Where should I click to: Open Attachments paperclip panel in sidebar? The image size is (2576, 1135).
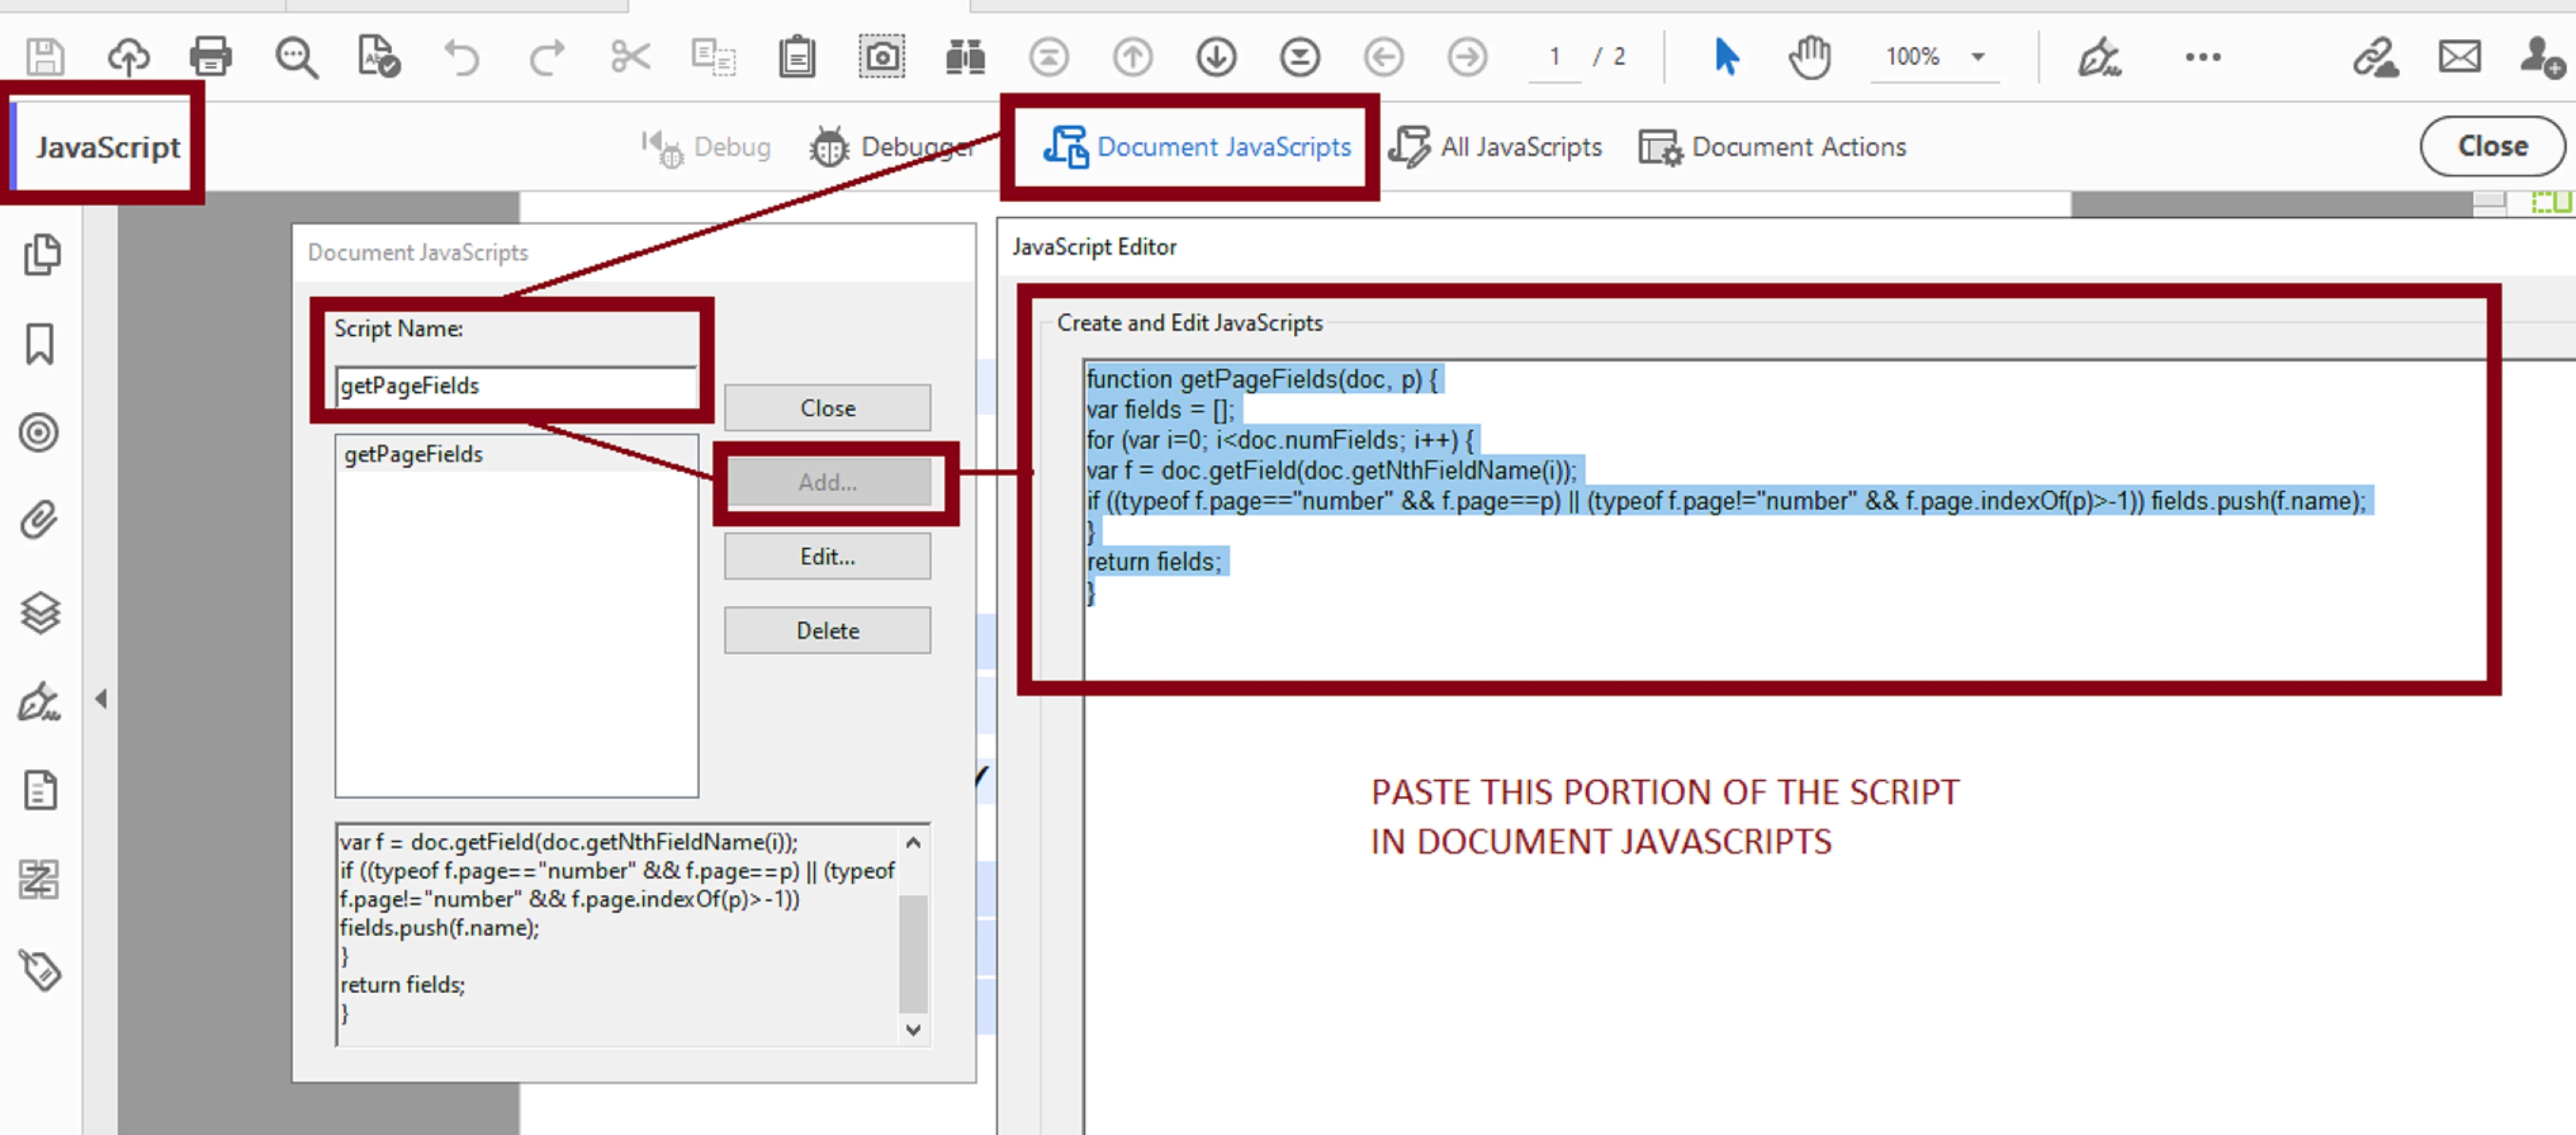pyautogui.click(x=40, y=520)
